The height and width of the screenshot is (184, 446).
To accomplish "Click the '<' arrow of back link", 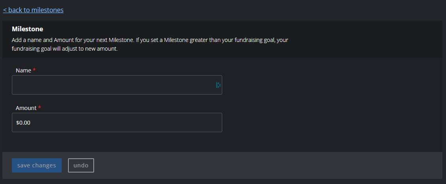I will coord(5,10).
